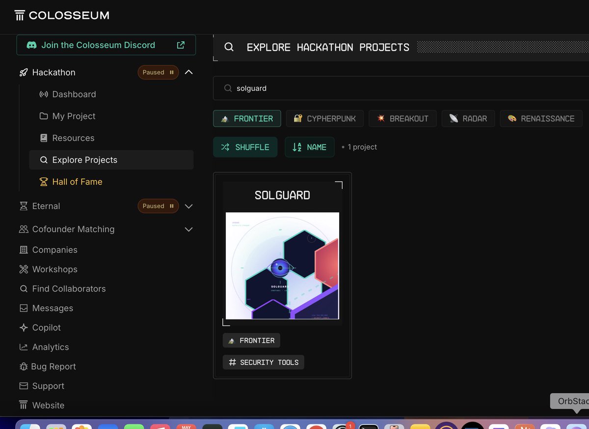Open the SOLGUARD project title
The height and width of the screenshot is (429, 589).
tap(282, 195)
